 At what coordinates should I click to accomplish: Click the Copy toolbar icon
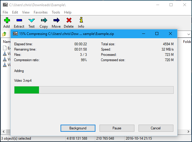point(44,21)
